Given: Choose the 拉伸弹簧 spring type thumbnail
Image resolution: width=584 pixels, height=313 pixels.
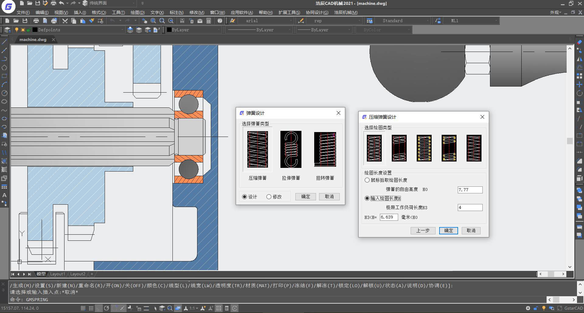Looking at the screenshot, I should tap(291, 149).
